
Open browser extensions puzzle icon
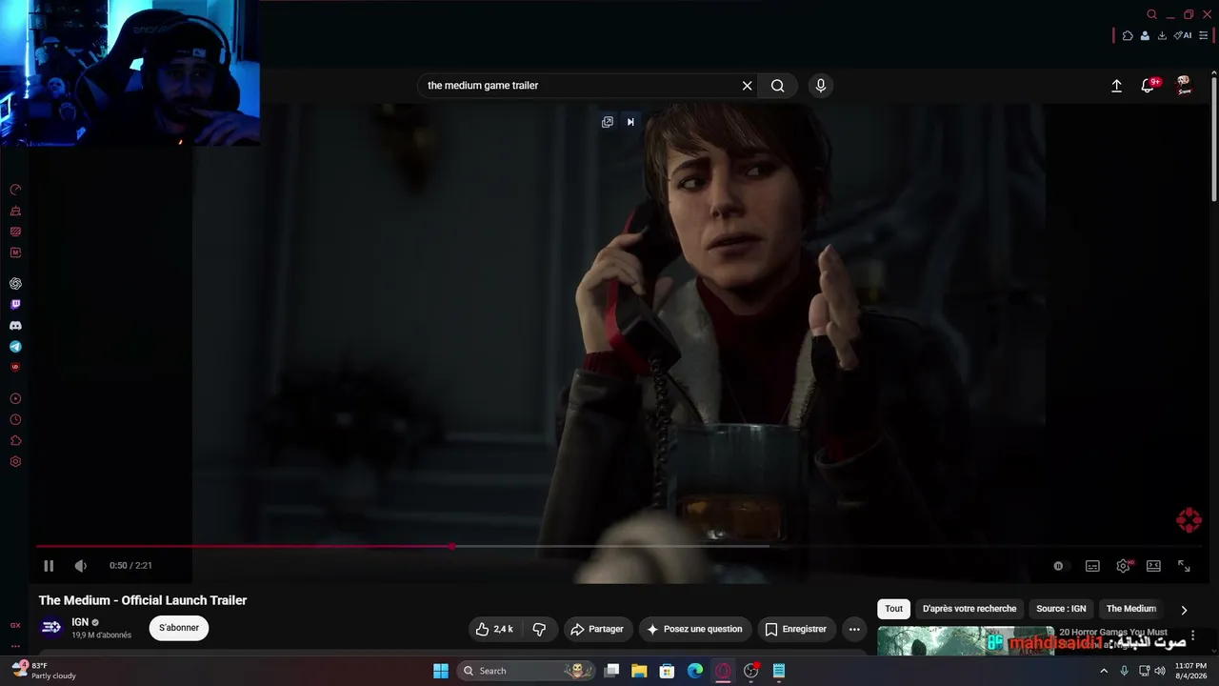click(1128, 35)
